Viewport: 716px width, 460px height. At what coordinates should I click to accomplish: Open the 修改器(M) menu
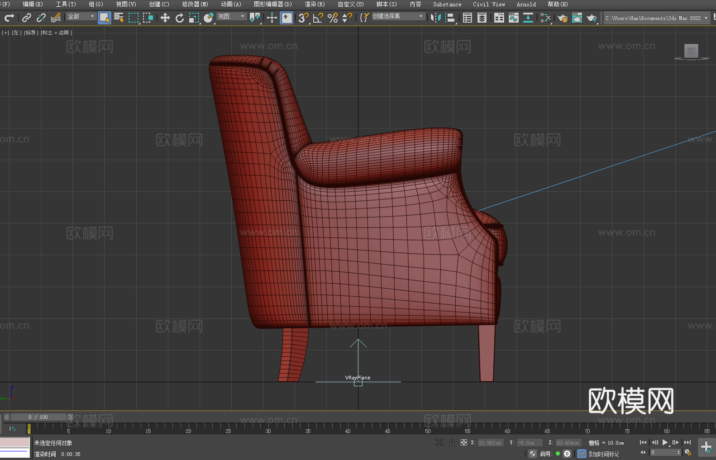[x=195, y=4]
